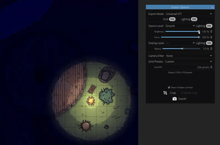Toggle Overlay Level Lighting switch
Screen dimensions: 220x145
(209, 43)
